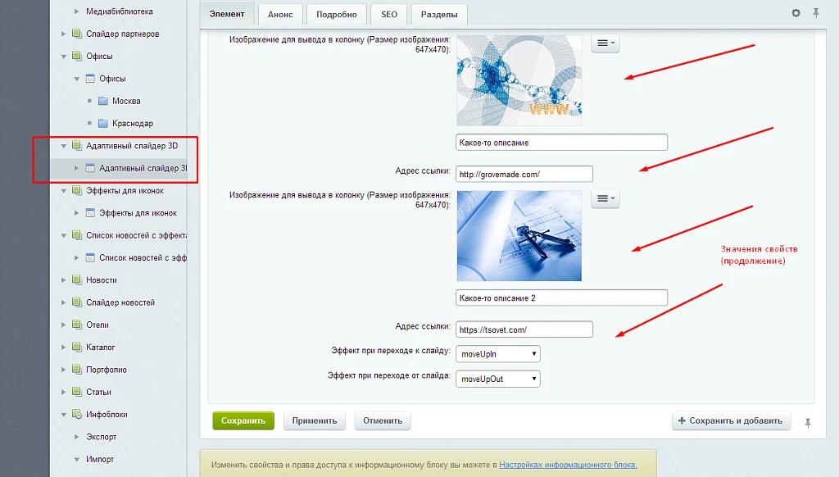Click the gear-box icon of Инфоблоки
Viewport: 839px width, 477px height.
[77, 415]
